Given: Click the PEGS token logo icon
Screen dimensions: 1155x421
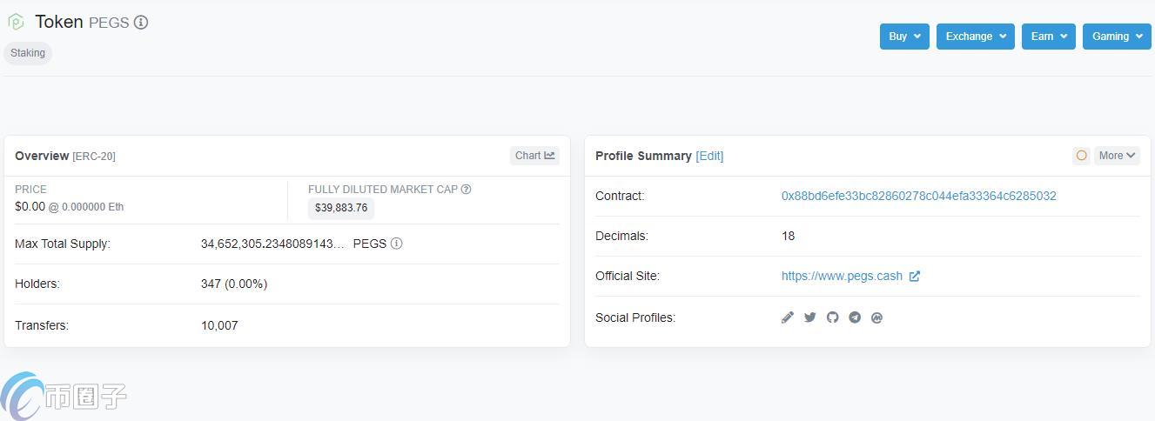Looking at the screenshot, I should (x=16, y=22).
